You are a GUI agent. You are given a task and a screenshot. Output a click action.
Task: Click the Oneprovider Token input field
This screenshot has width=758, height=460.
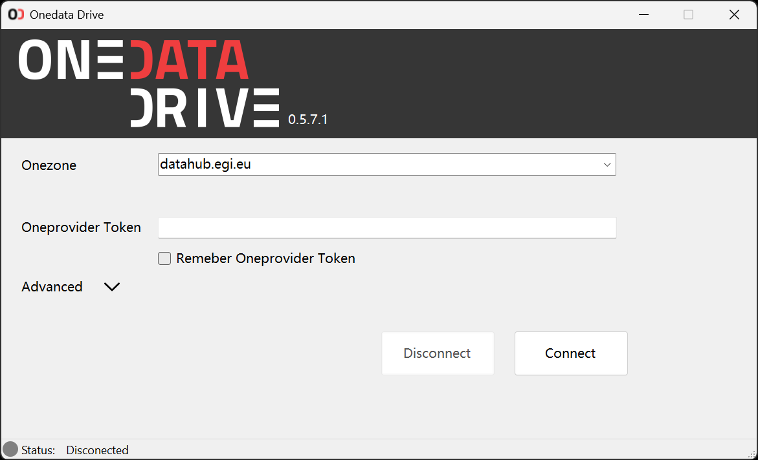387,228
